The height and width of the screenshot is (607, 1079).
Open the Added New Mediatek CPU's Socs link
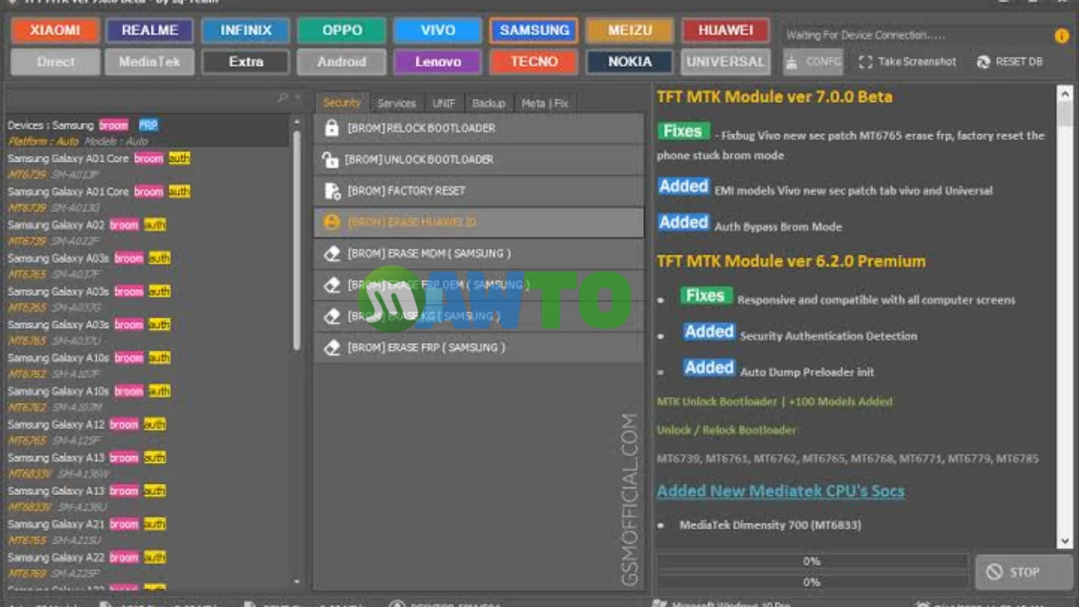click(x=781, y=491)
